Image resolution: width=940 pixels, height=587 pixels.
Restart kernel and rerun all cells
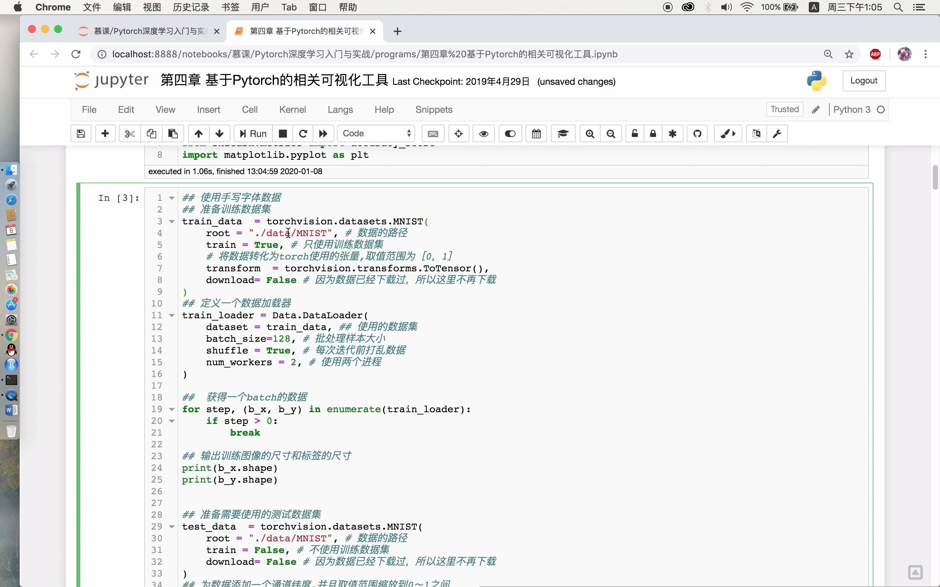pos(323,134)
